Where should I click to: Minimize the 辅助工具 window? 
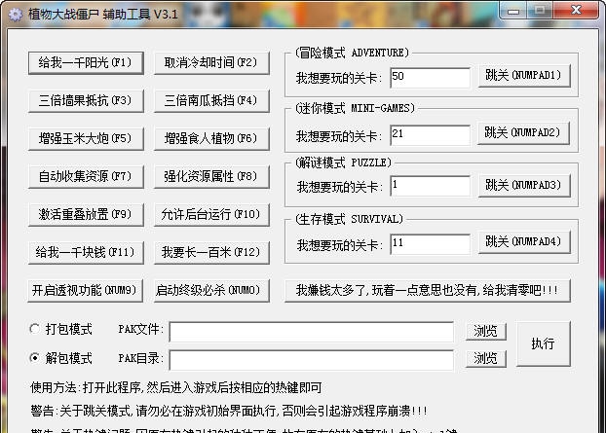point(513,11)
